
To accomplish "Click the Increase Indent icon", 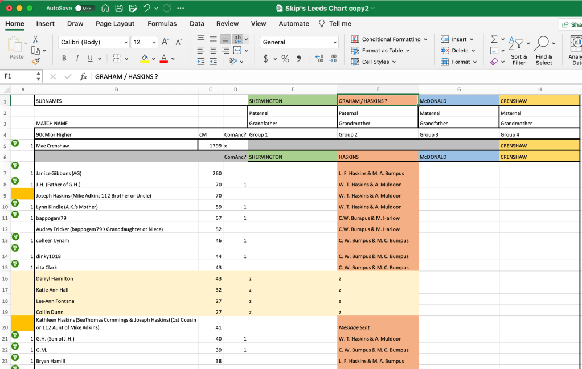I will pos(212,61).
